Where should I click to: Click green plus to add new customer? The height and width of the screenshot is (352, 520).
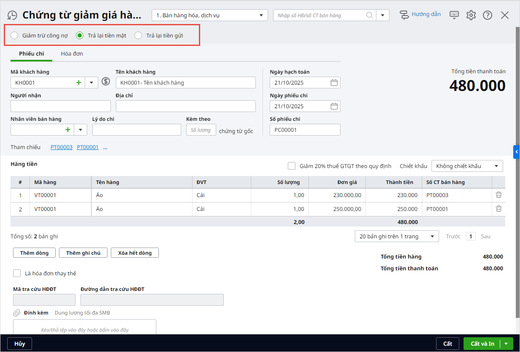(79, 83)
